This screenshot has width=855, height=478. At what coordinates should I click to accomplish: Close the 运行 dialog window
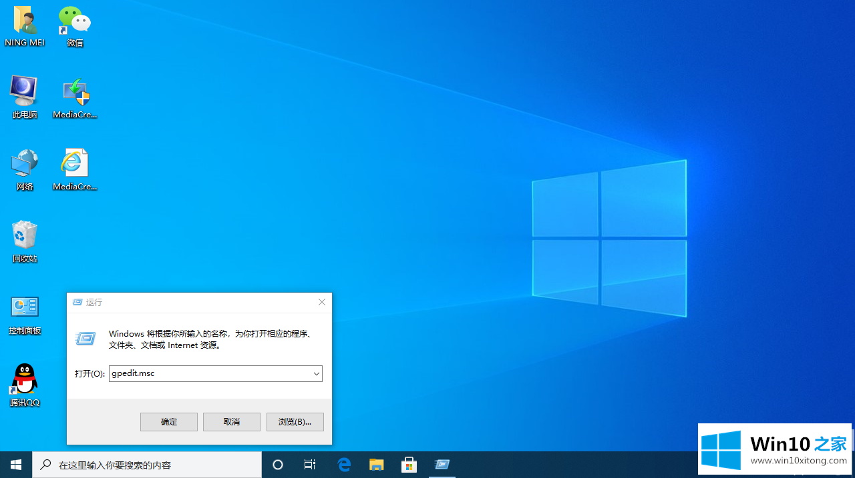pos(322,302)
